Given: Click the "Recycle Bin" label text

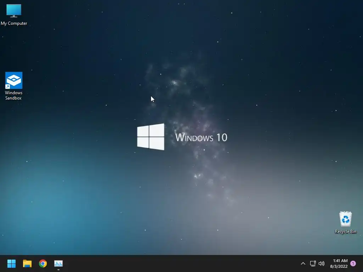Looking at the screenshot, I should coord(345,232).
